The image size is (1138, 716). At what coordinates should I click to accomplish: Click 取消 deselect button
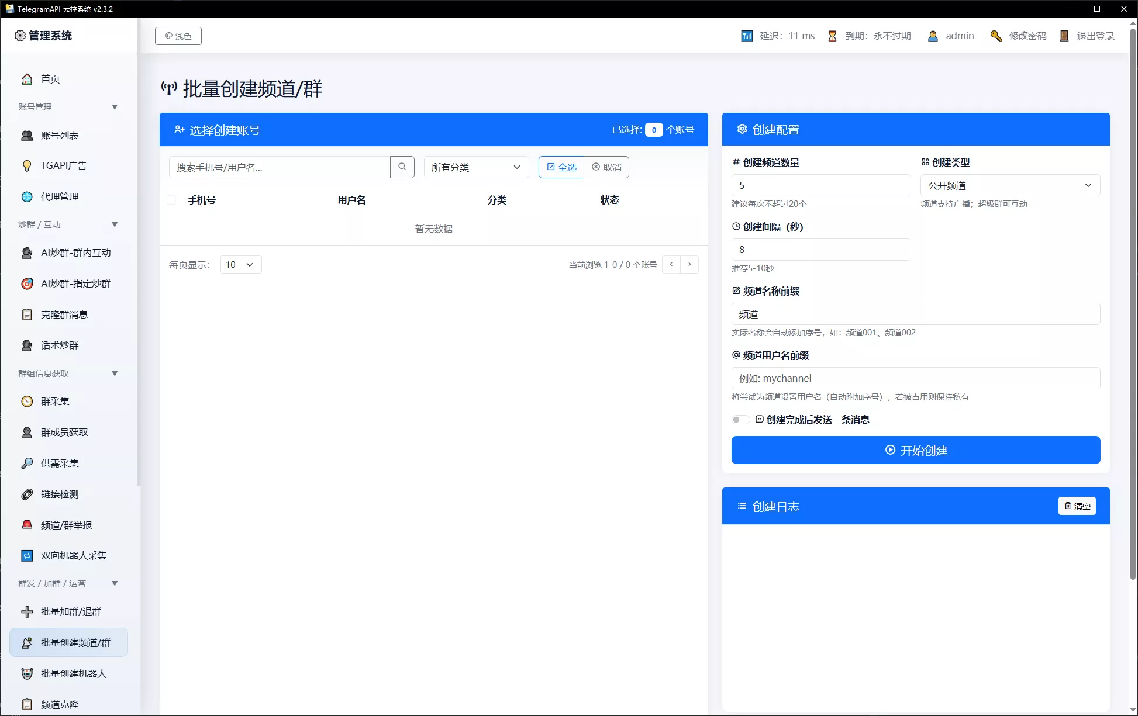[606, 167]
